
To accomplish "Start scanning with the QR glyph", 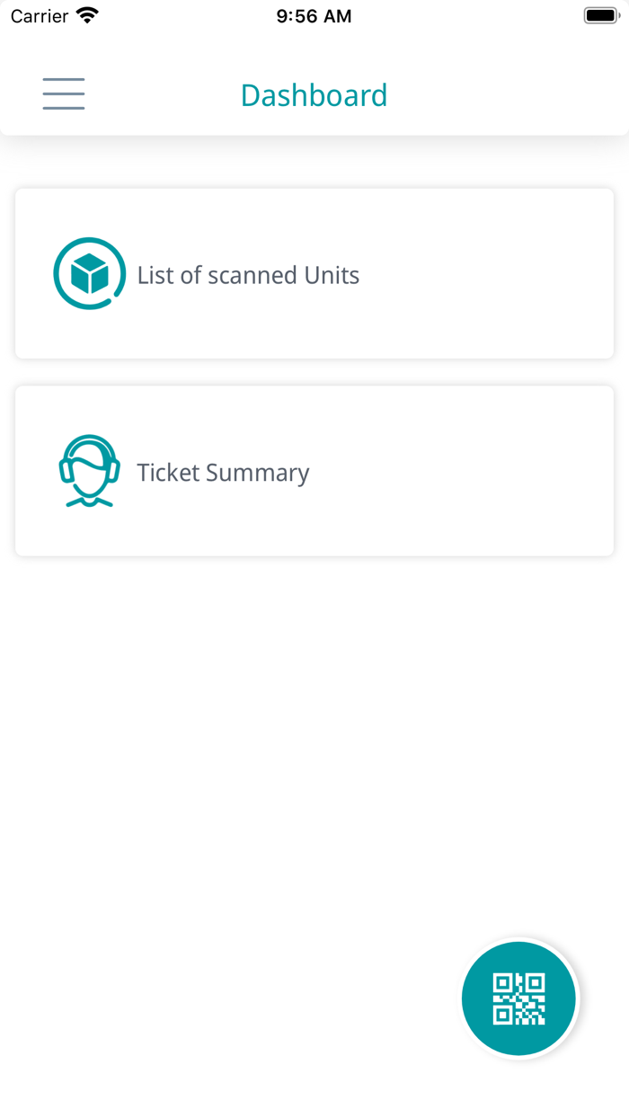I will point(518,998).
